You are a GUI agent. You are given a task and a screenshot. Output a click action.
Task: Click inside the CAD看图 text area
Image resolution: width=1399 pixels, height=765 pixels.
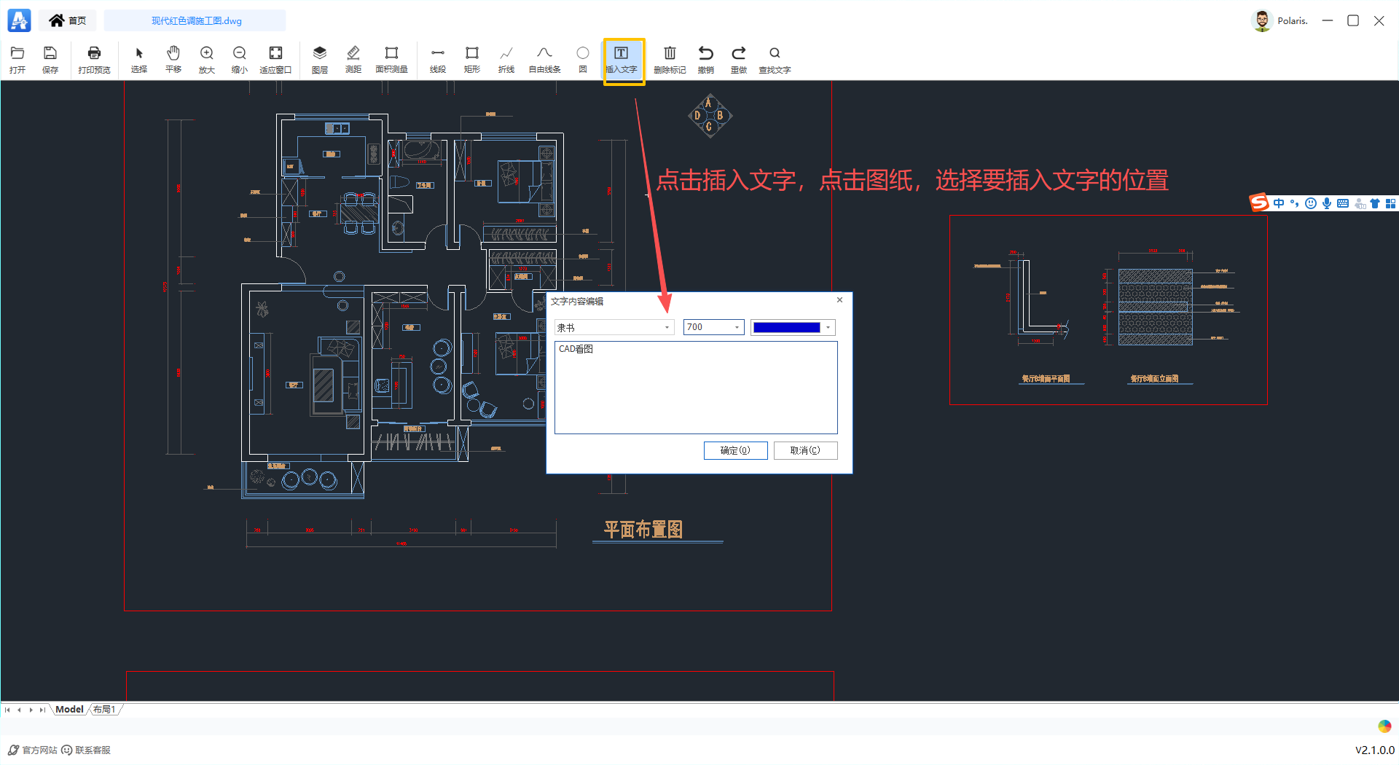695,388
